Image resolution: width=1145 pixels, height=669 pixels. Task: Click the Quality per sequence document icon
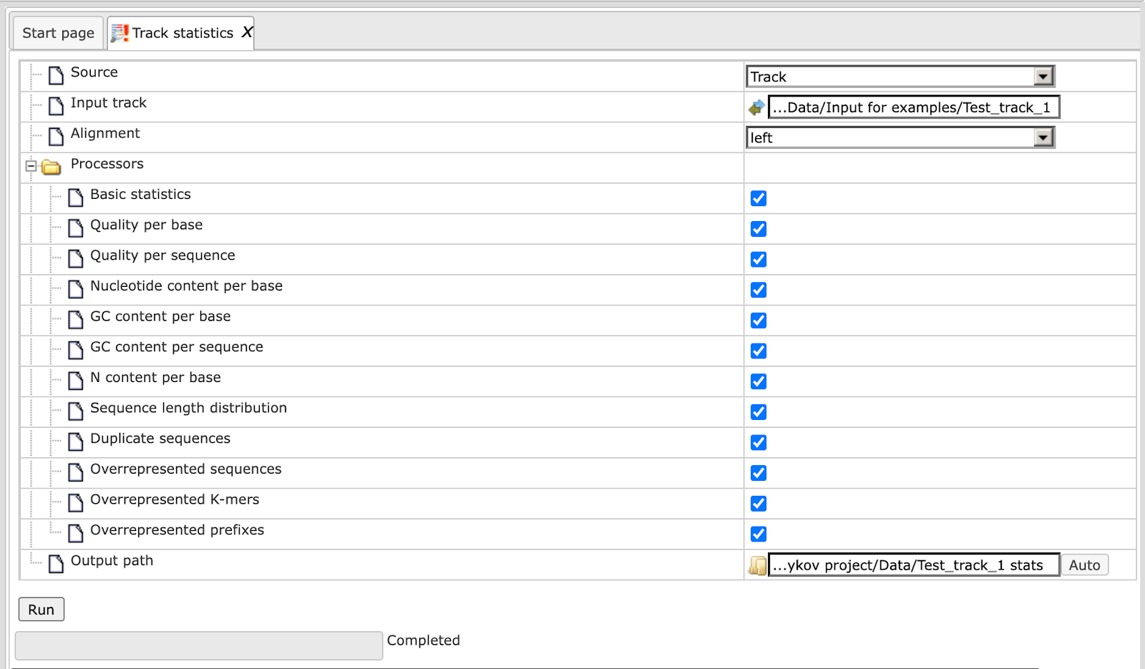(75, 258)
